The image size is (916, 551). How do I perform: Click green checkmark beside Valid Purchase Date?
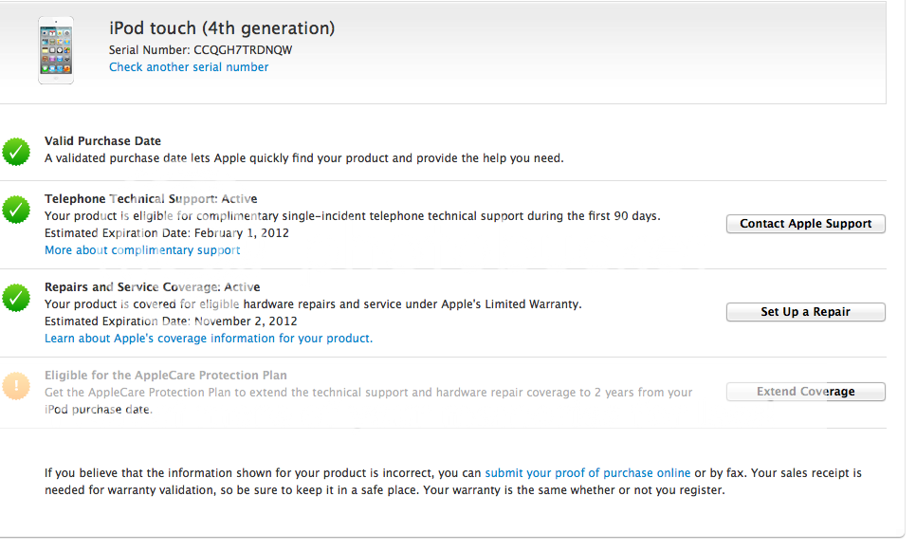[16, 152]
